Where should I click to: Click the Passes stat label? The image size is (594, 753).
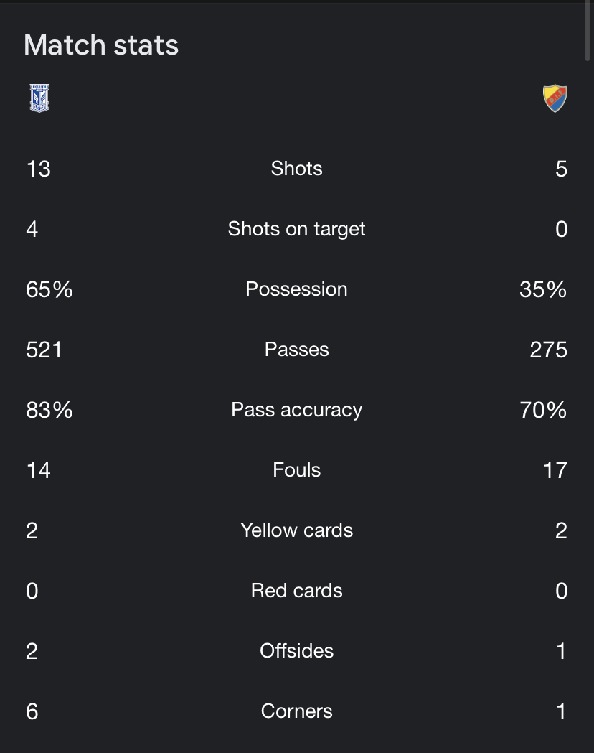coord(296,350)
